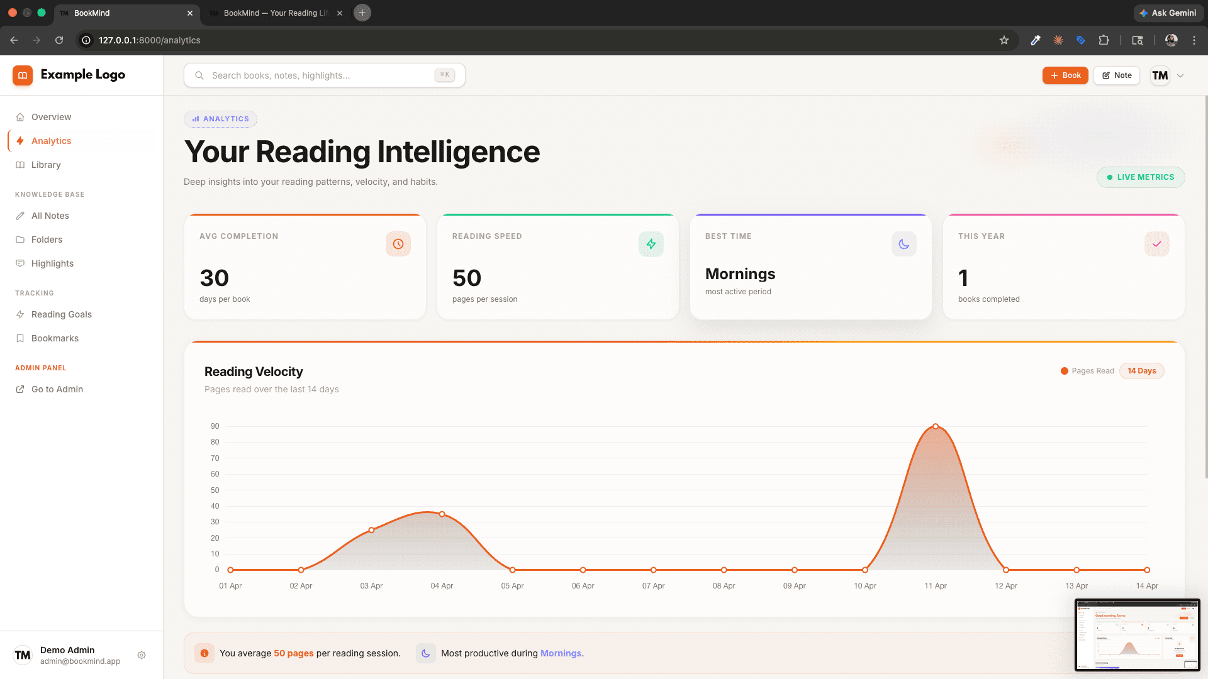Click the TM user avatar in header
This screenshot has height=679, width=1208.
1160,75
